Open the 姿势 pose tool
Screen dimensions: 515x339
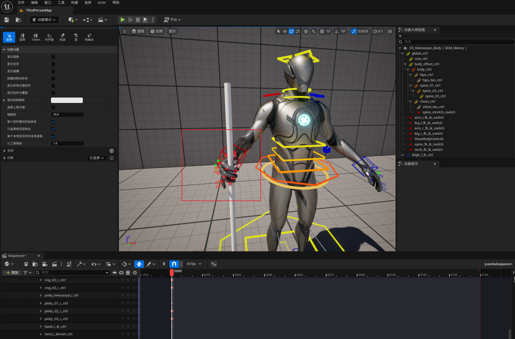[22, 37]
